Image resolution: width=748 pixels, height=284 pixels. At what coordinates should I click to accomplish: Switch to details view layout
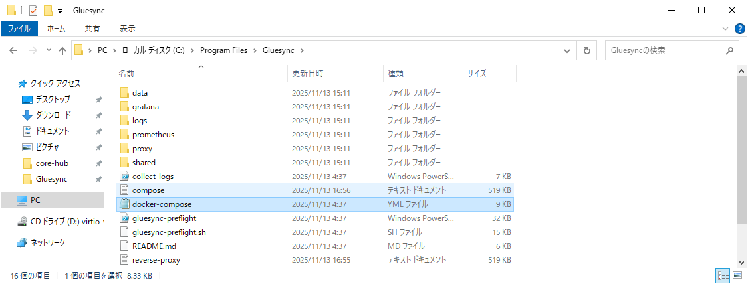point(723,275)
